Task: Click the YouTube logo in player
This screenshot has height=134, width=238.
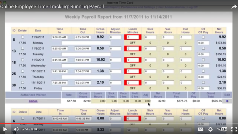Action: point(222,129)
